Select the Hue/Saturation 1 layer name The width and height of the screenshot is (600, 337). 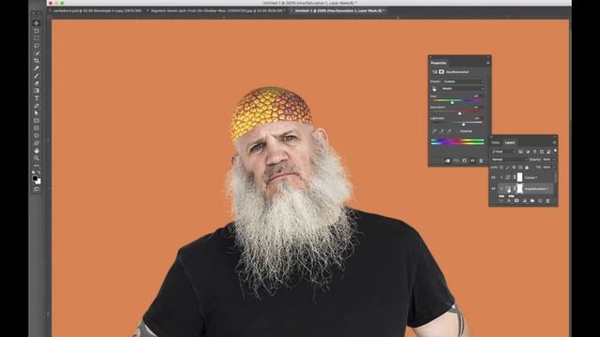[536, 189]
